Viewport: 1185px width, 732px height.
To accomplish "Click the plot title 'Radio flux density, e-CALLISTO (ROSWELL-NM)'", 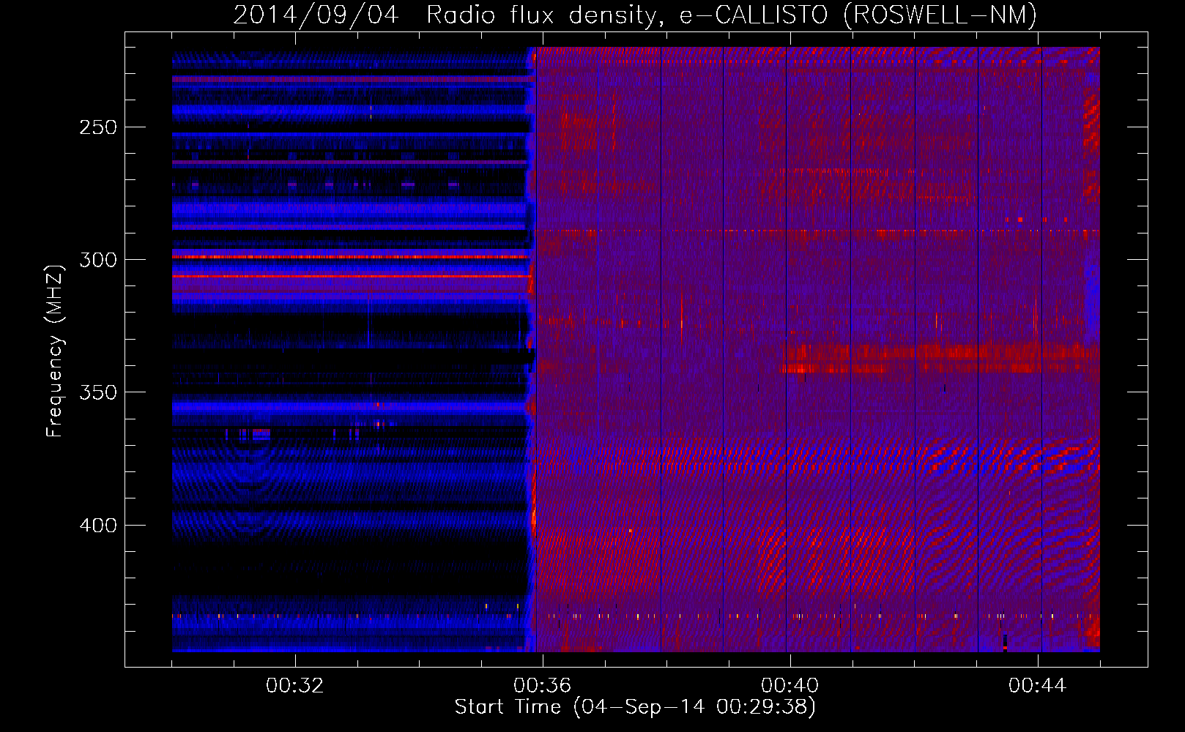I will coord(732,15).
